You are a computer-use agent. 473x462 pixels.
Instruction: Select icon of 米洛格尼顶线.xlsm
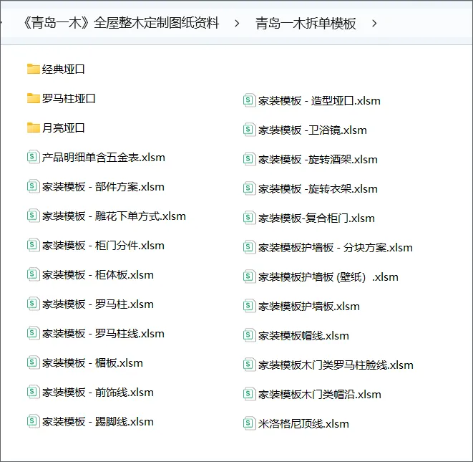pyautogui.click(x=249, y=423)
